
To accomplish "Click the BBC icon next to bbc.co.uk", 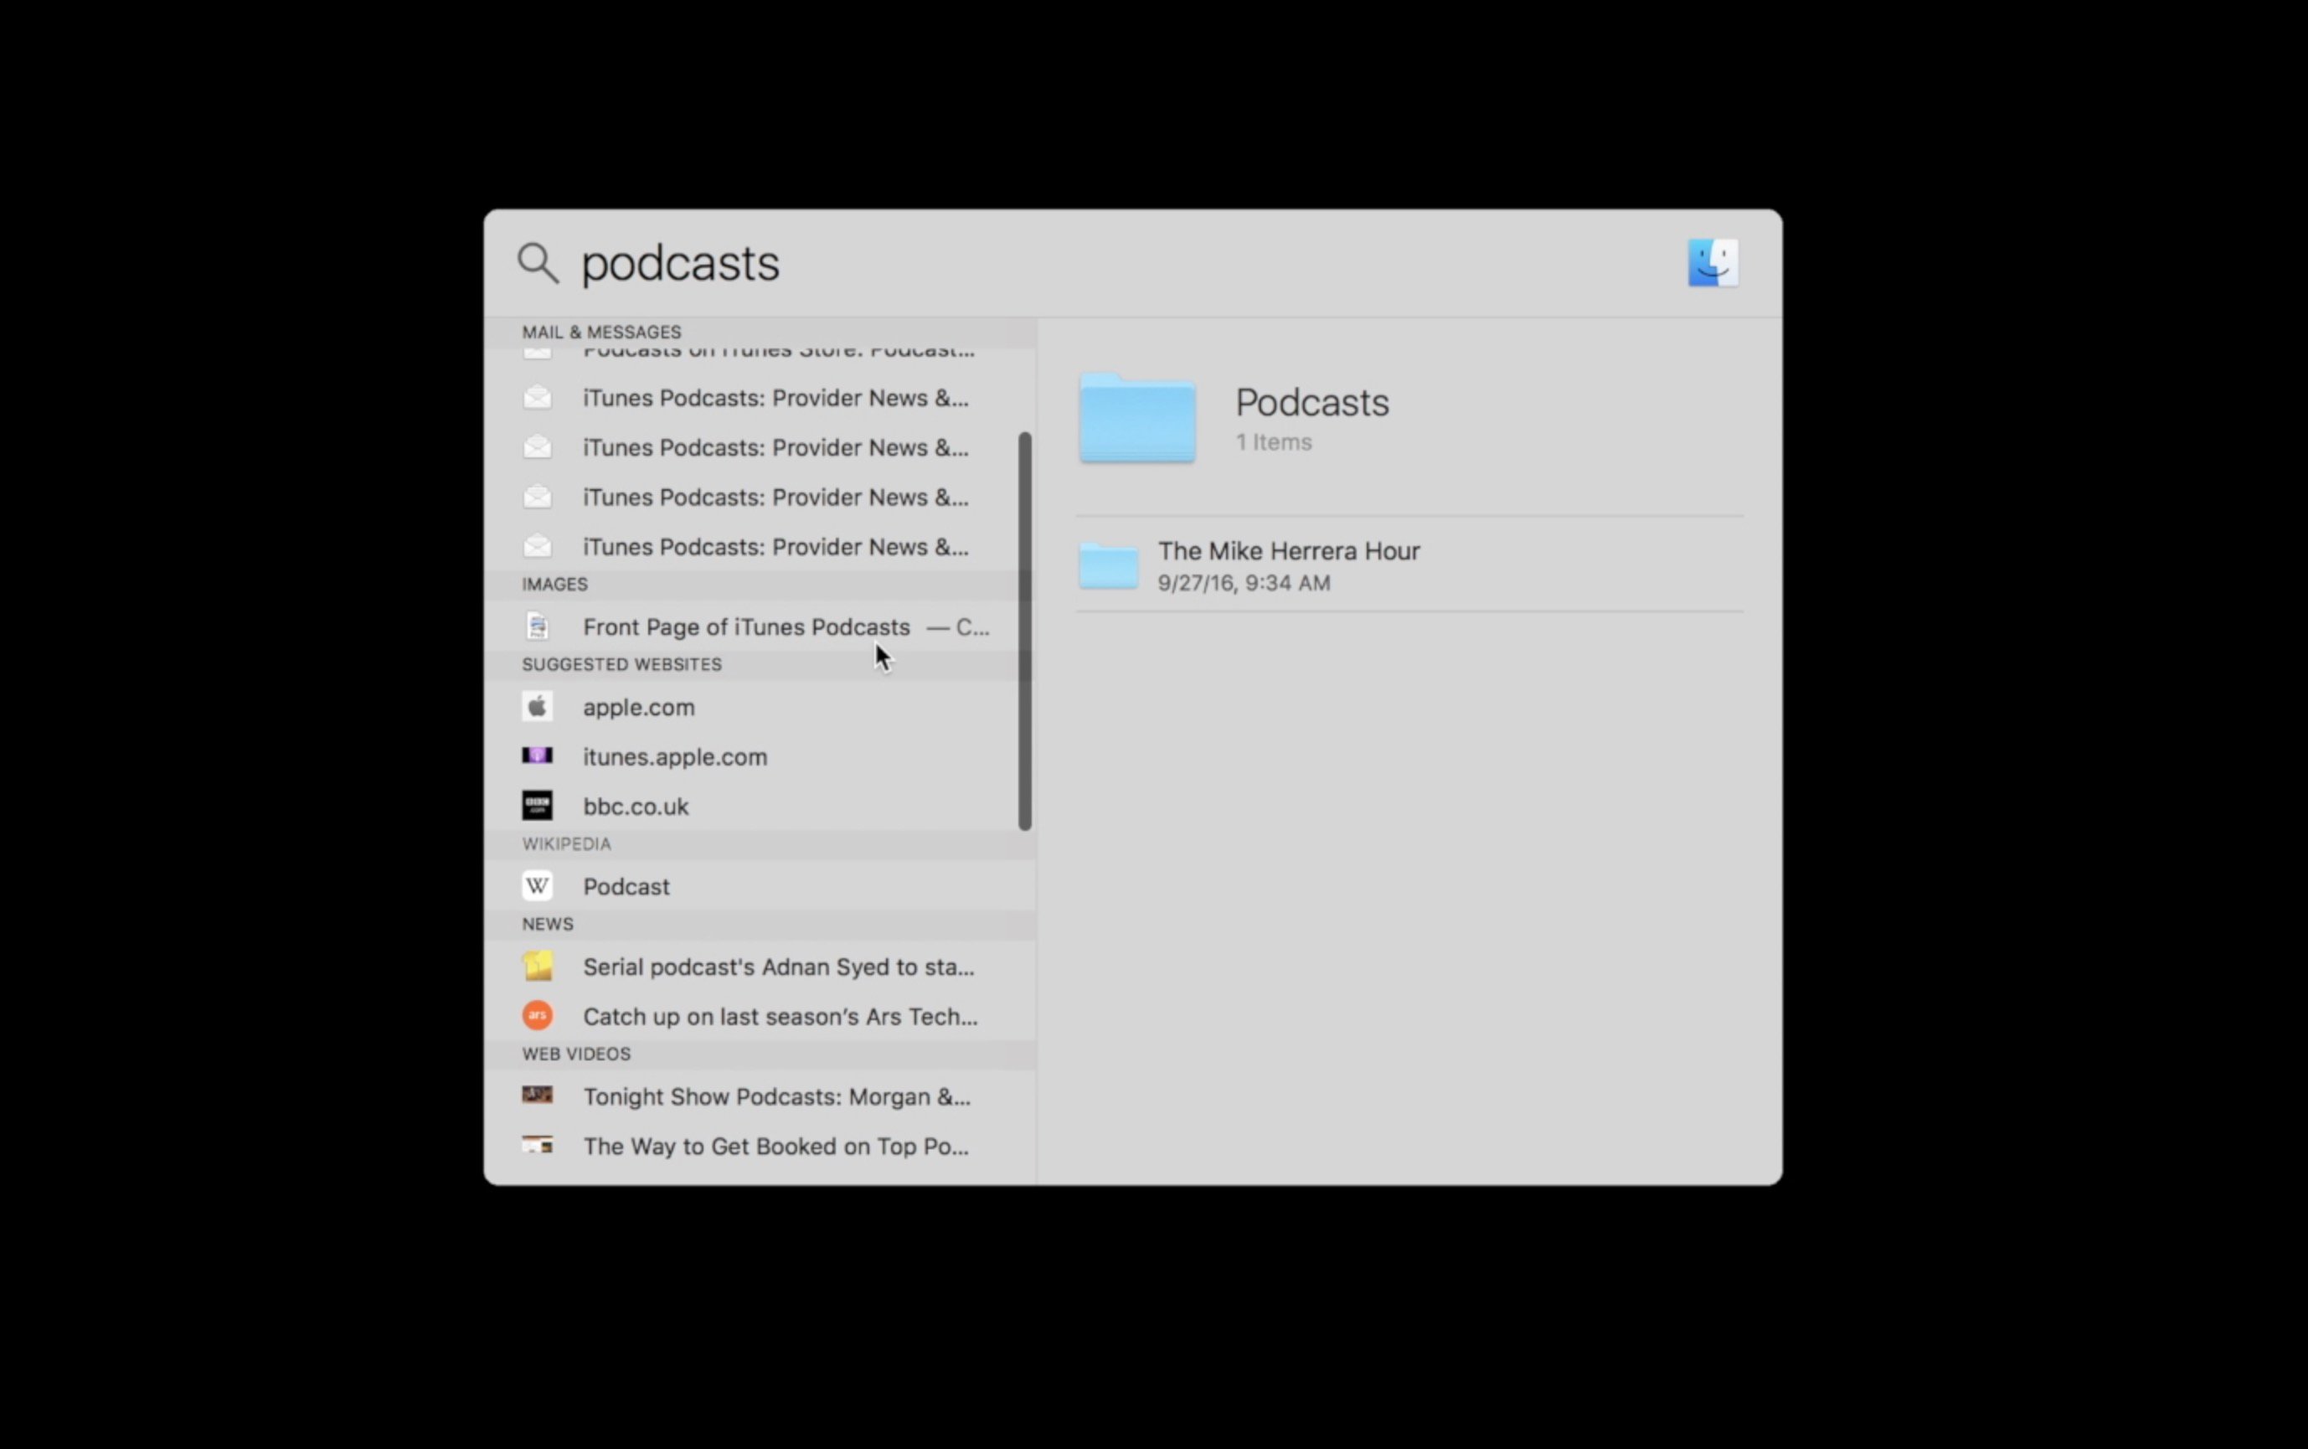I will 538,805.
